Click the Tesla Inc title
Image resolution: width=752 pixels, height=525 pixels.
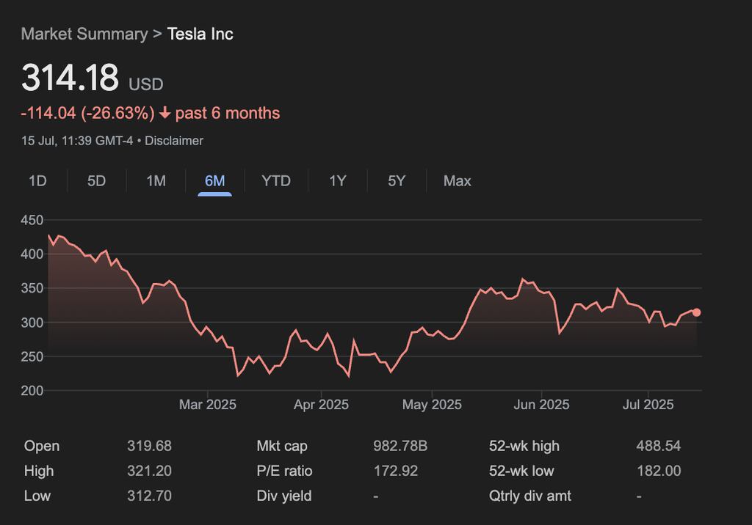pyautogui.click(x=200, y=34)
